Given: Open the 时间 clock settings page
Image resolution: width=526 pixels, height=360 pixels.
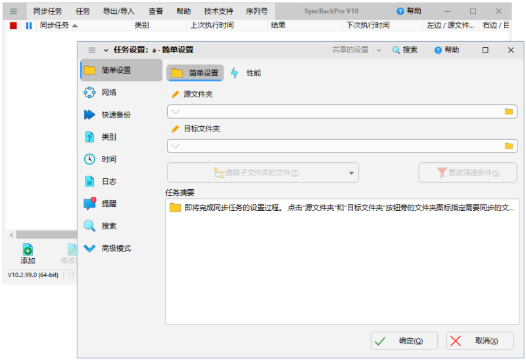Looking at the screenshot, I should pyautogui.click(x=122, y=159).
